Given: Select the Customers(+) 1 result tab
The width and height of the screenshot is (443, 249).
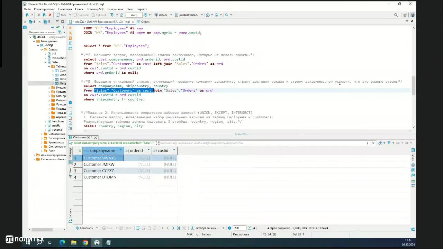Looking at the screenshot, I should [x=83, y=137].
